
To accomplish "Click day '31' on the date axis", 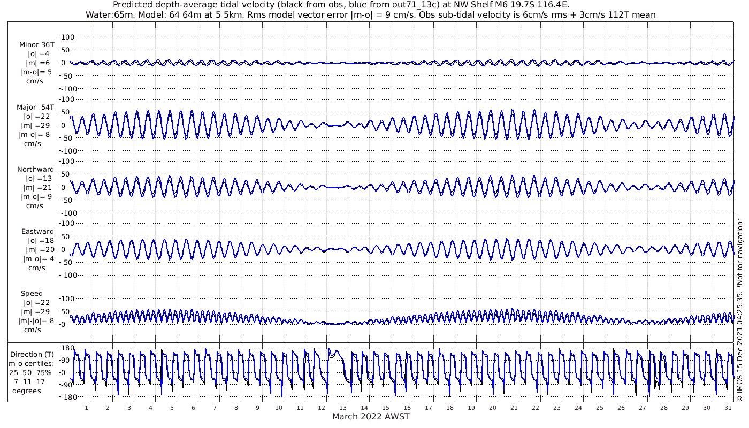I will (x=728, y=407).
